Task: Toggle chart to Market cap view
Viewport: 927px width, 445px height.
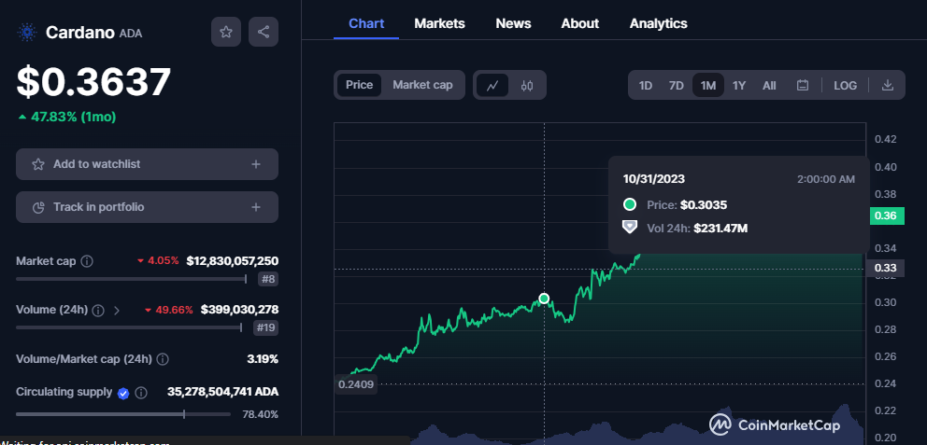Action: [422, 85]
